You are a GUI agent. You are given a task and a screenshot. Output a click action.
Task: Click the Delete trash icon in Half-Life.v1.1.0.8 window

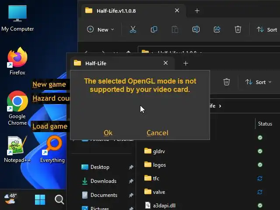point(238,29)
